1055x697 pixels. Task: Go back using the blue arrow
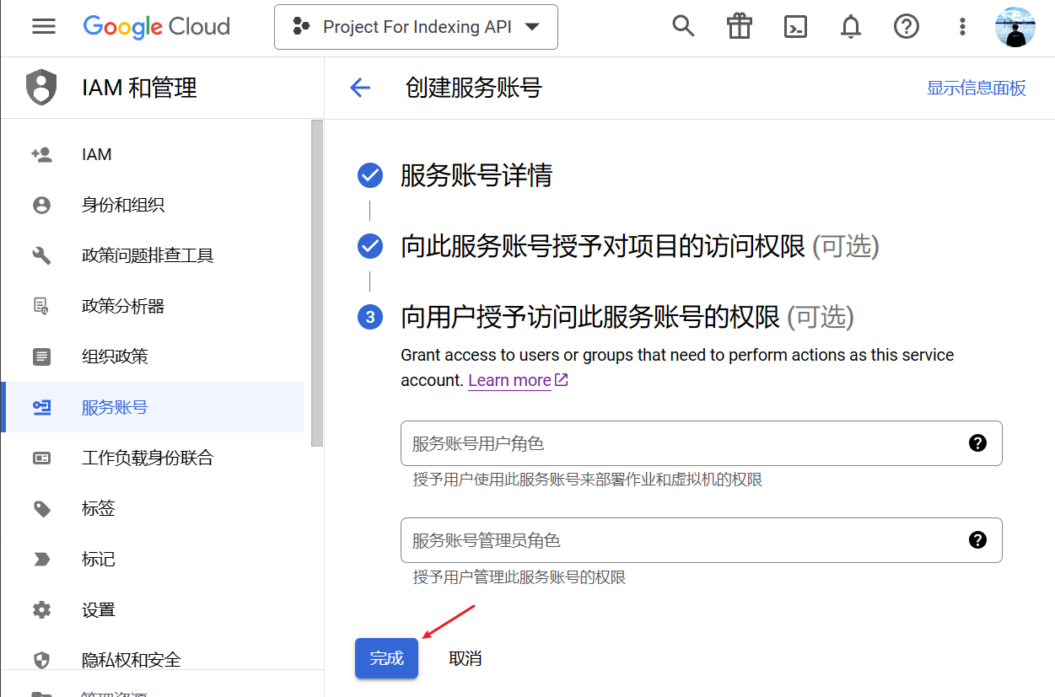[x=360, y=88]
